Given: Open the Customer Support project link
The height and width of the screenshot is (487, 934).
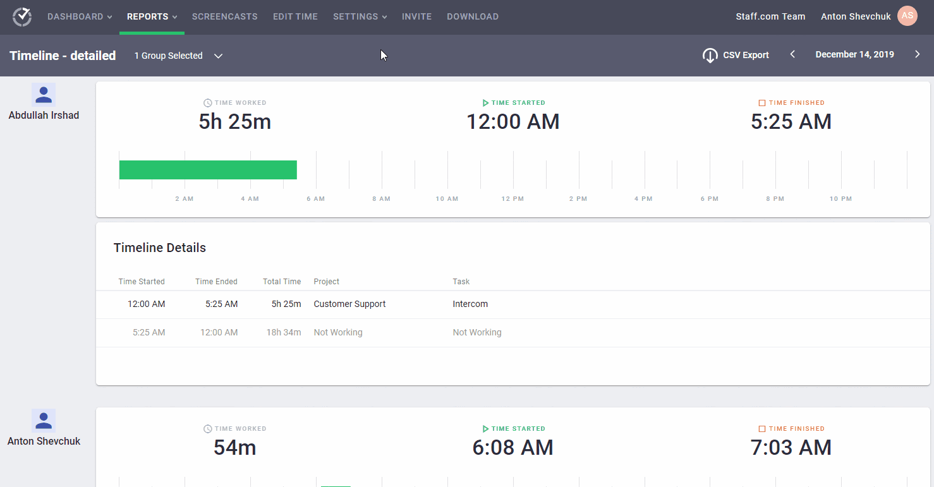Looking at the screenshot, I should pos(349,304).
